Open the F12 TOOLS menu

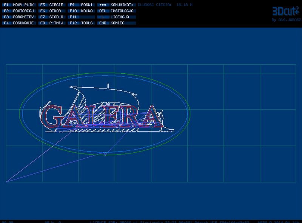pos(82,23)
